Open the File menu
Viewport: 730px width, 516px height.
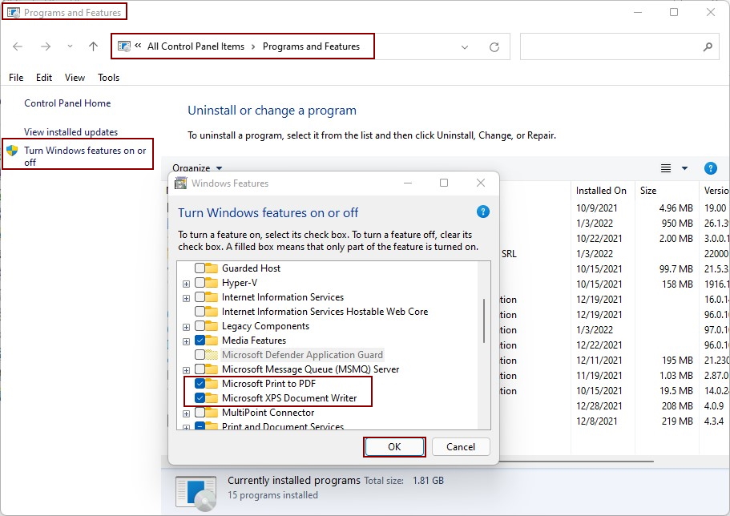[16, 77]
